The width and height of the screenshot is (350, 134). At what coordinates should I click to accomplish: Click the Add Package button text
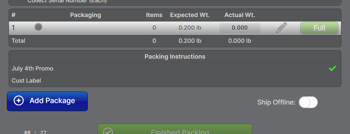click(x=52, y=101)
